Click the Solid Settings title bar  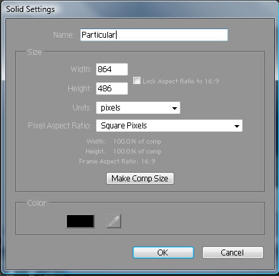coord(139,9)
